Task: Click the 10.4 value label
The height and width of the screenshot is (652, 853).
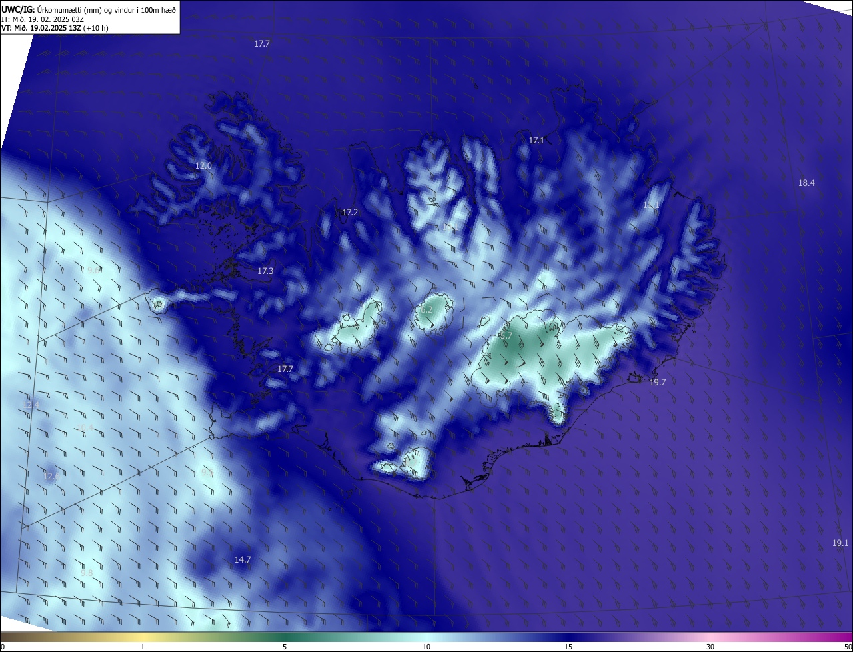Action: [x=85, y=427]
